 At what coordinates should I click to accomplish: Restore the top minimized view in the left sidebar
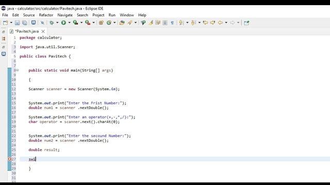pyautogui.click(x=4, y=32)
